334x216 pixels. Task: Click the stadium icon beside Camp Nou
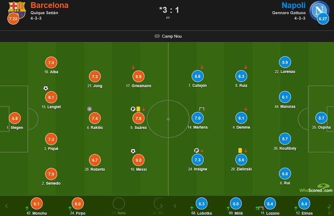point(157,36)
